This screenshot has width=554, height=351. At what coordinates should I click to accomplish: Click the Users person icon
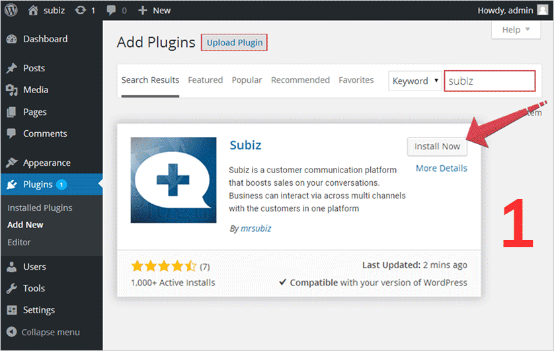(x=12, y=266)
